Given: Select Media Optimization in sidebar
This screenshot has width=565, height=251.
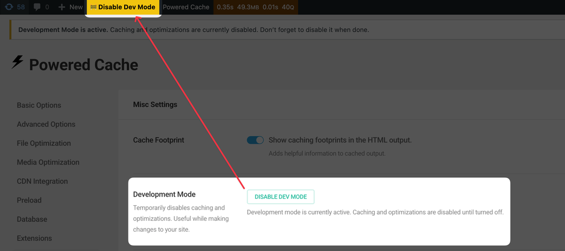Looking at the screenshot, I should (48, 162).
